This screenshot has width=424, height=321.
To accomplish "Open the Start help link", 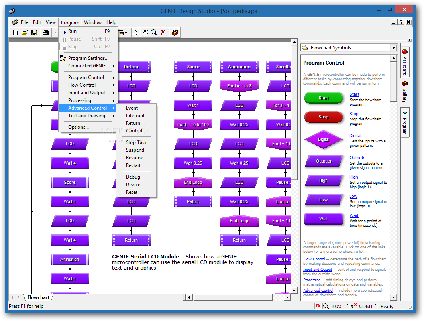I will 354,94.
